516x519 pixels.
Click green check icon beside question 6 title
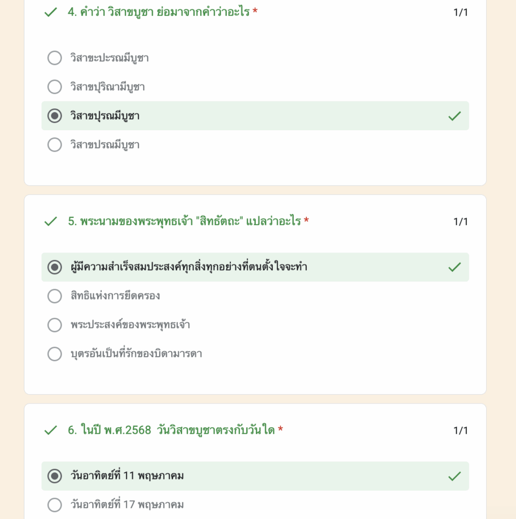point(51,430)
